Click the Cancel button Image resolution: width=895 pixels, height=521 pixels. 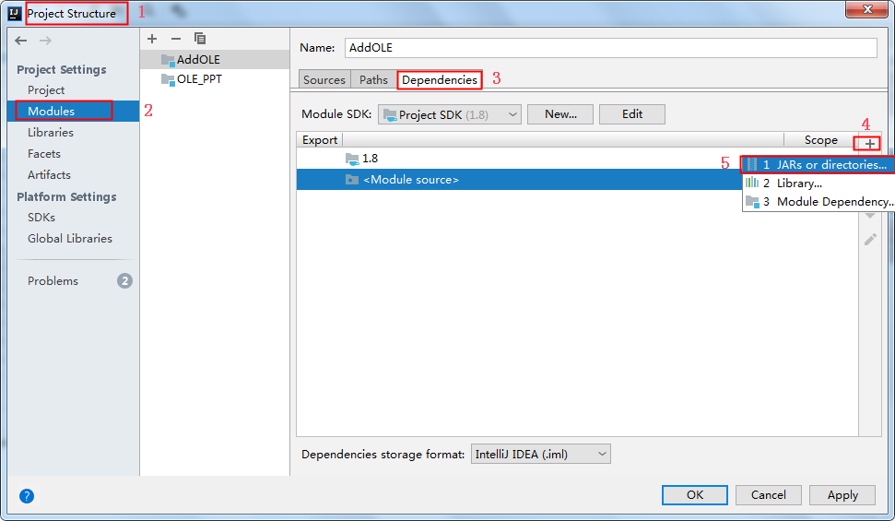769,495
